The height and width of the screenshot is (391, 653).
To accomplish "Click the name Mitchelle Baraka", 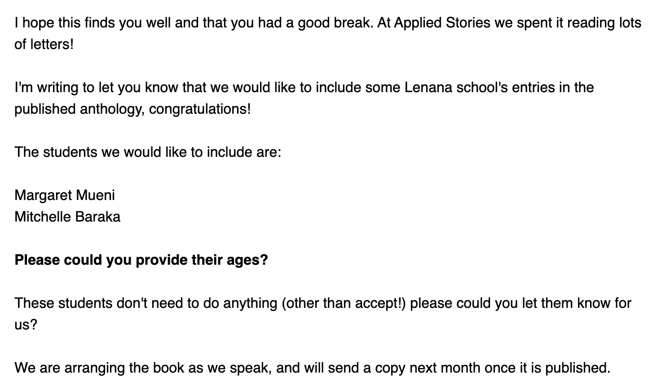I will [67, 217].
